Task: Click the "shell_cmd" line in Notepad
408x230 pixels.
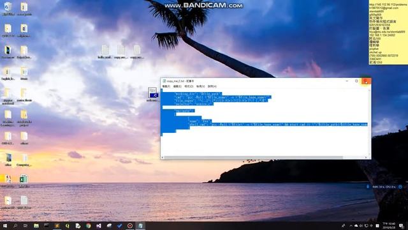Action: click(x=278, y=125)
